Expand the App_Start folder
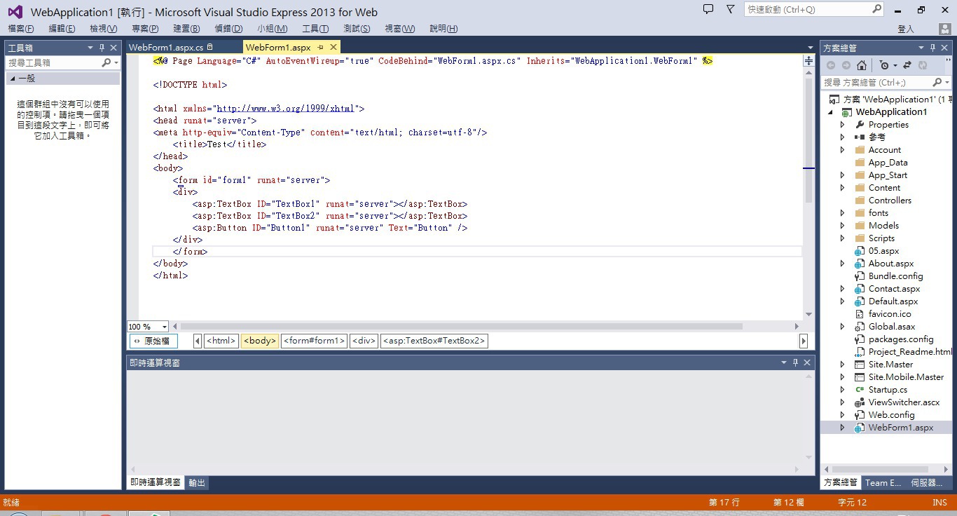This screenshot has width=957, height=516. click(x=843, y=175)
